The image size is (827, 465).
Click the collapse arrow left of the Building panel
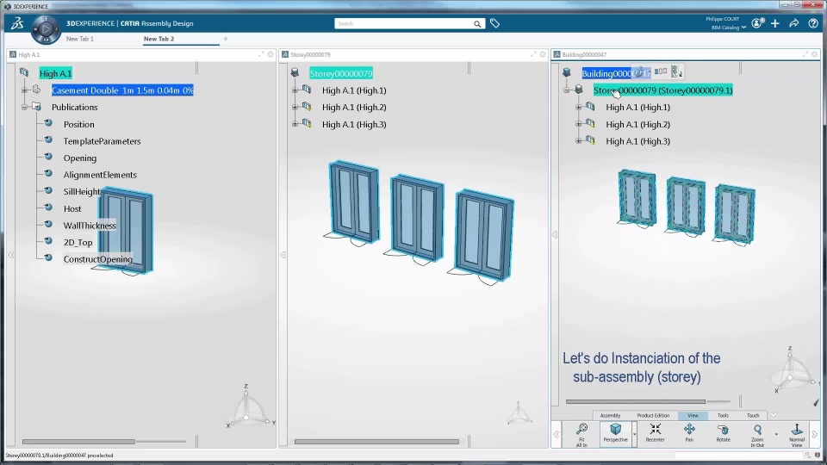tap(555, 234)
